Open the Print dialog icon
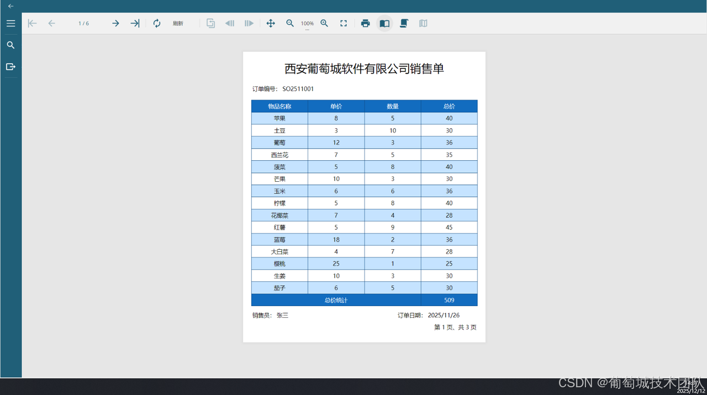The image size is (707, 395). pos(365,23)
